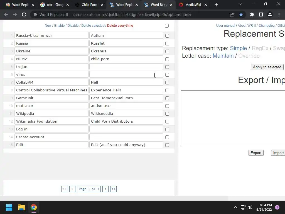This screenshot has width=285, height=214.
Task: Reload the page with the refresh icon
Action: pos(24,14)
